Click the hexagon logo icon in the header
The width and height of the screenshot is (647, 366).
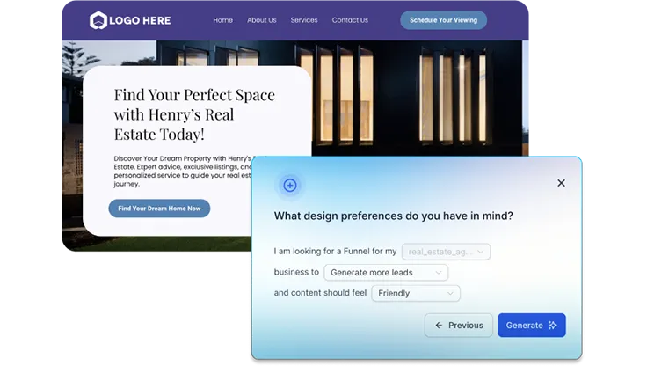98,20
